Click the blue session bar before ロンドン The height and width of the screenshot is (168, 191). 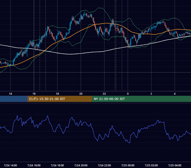click(x=14, y=99)
